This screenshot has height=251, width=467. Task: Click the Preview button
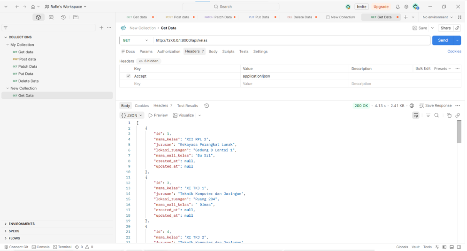point(158,115)
